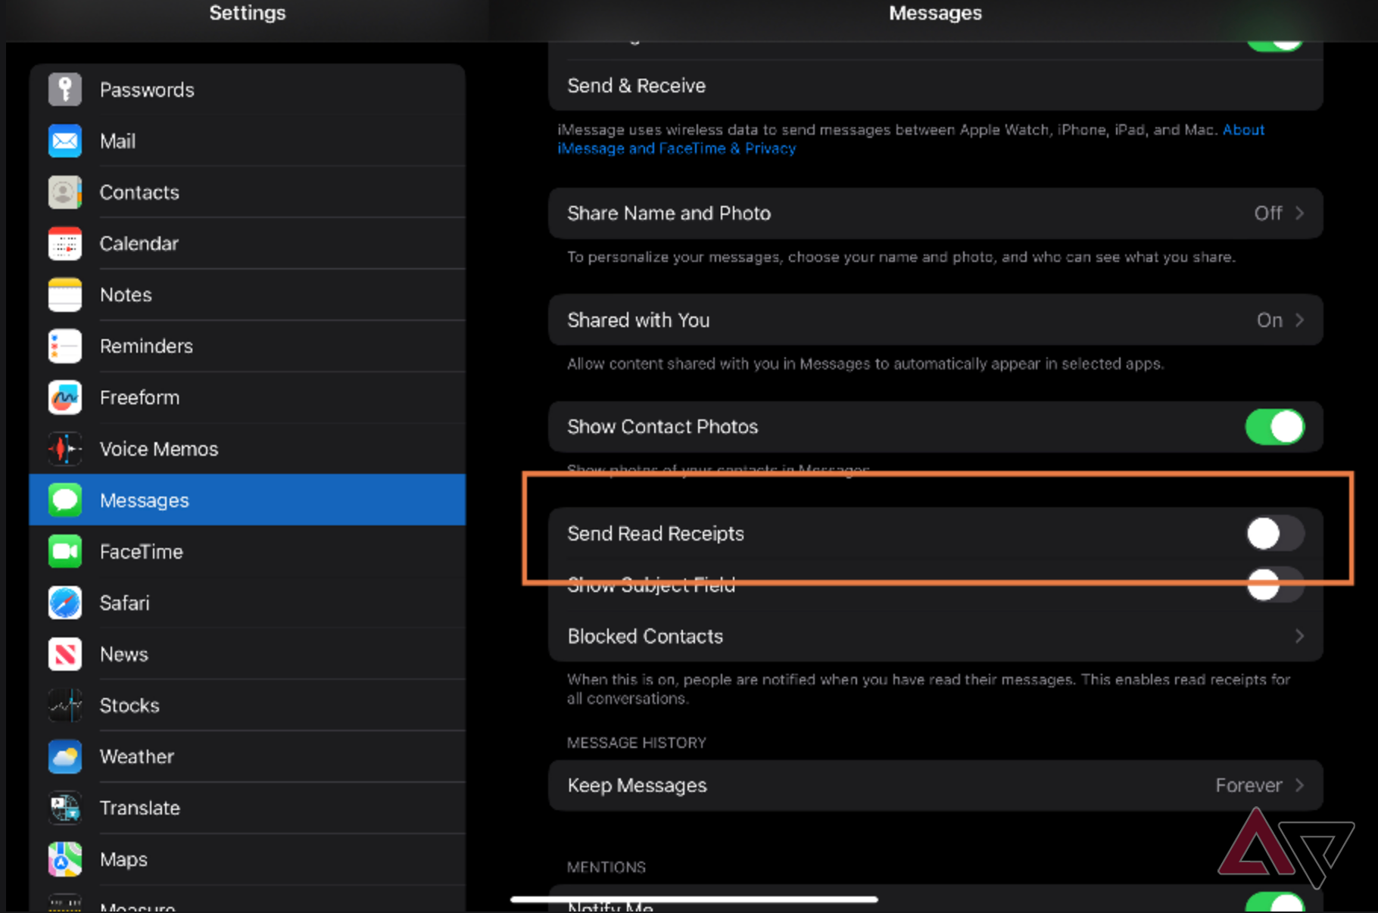
Task: Select Messages in the sidebar
Action: (144, 500)
